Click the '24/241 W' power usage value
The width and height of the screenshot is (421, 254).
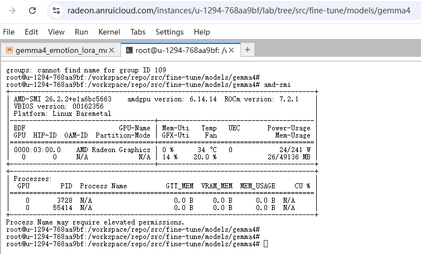click(295, 150)
